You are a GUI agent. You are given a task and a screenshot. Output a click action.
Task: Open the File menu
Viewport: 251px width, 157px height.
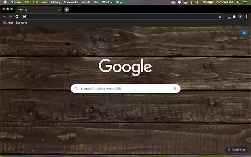27,2
